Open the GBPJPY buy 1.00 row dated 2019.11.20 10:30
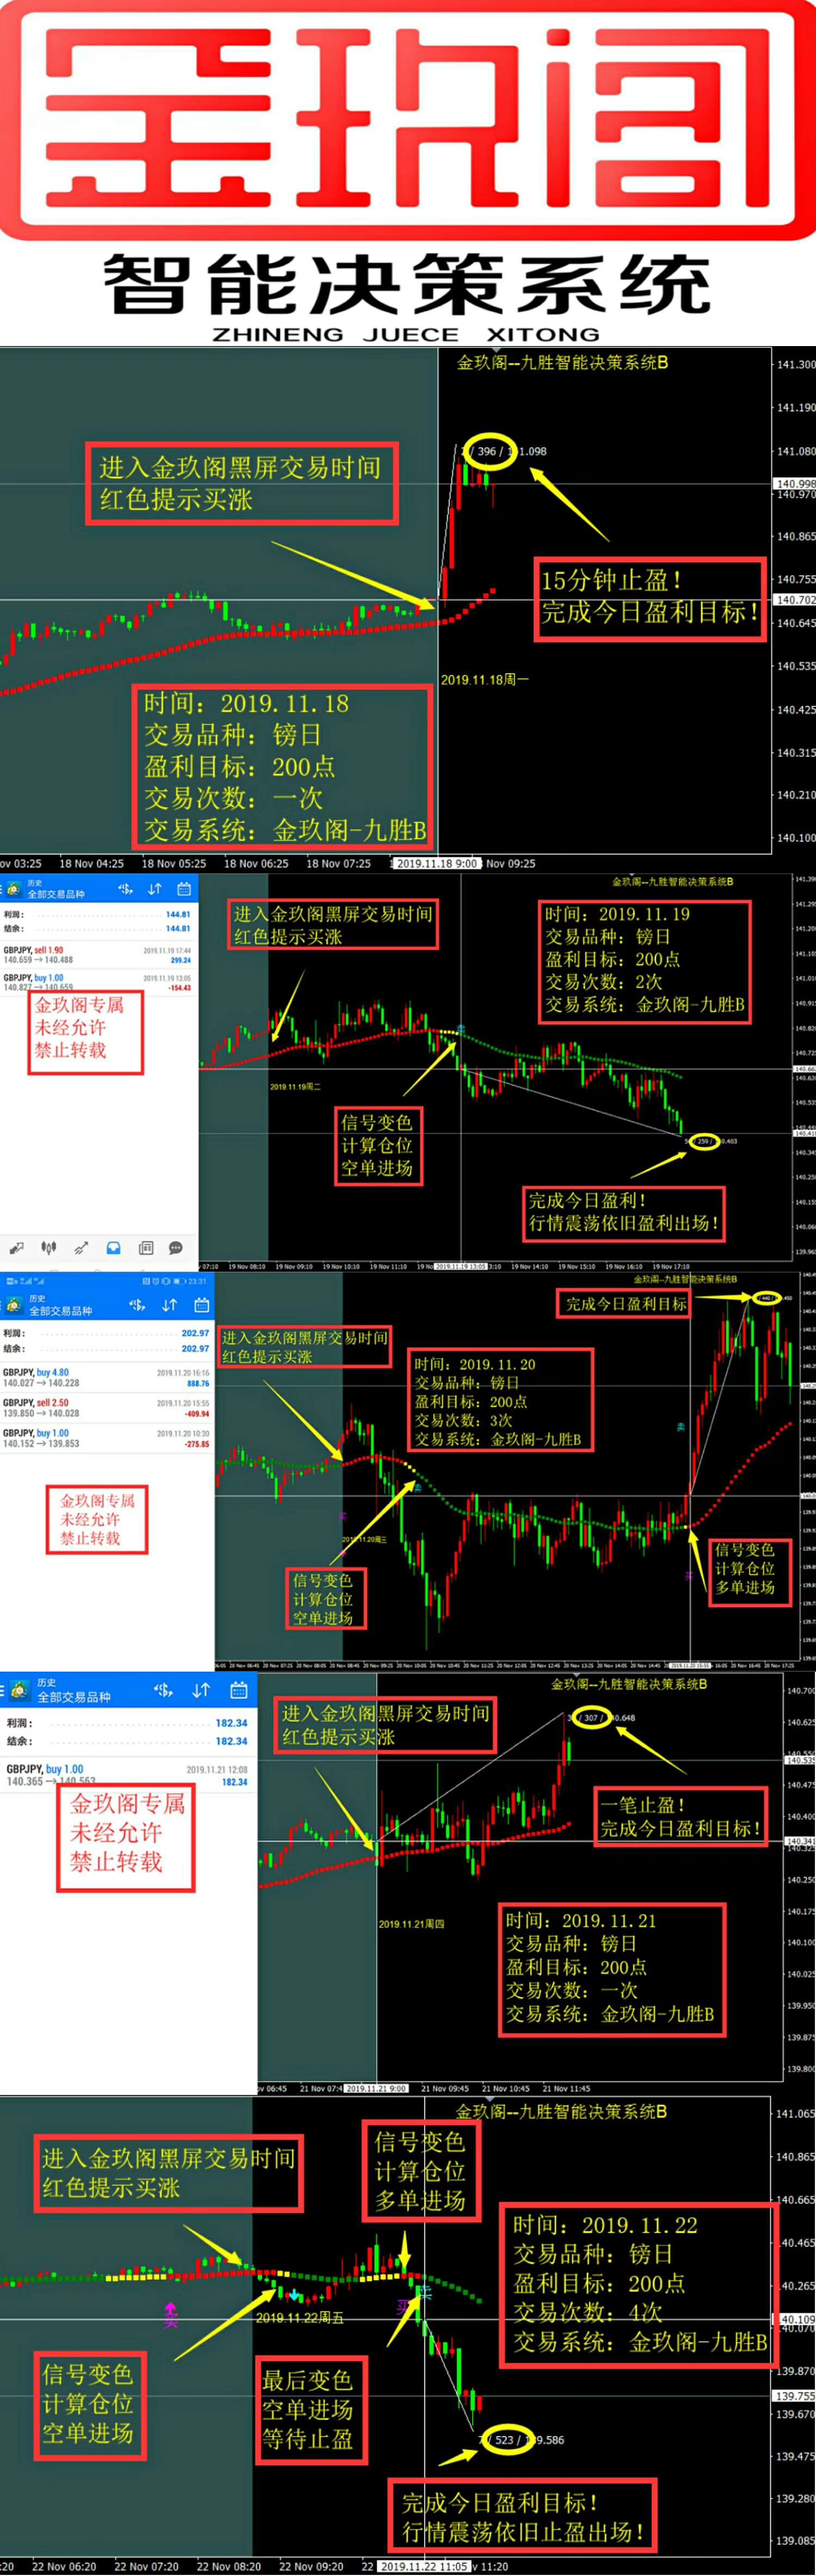The width and height of the screenshot is (816, 2576). (106, 1438)
